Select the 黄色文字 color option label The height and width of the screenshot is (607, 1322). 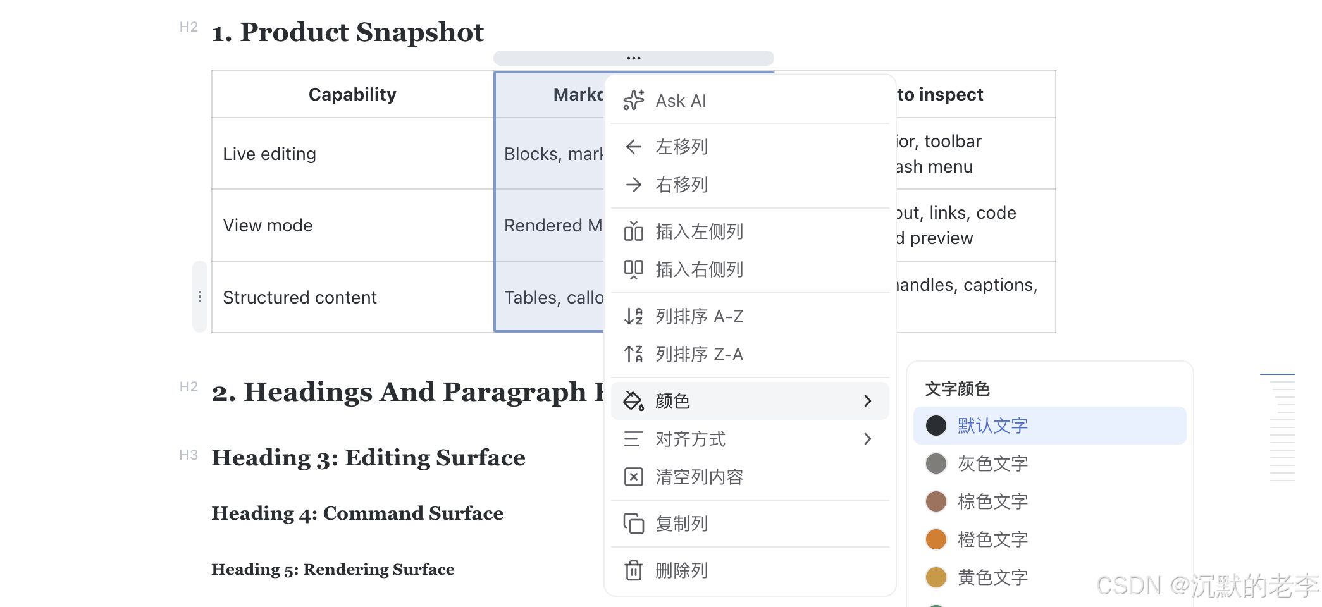point(993,577)
